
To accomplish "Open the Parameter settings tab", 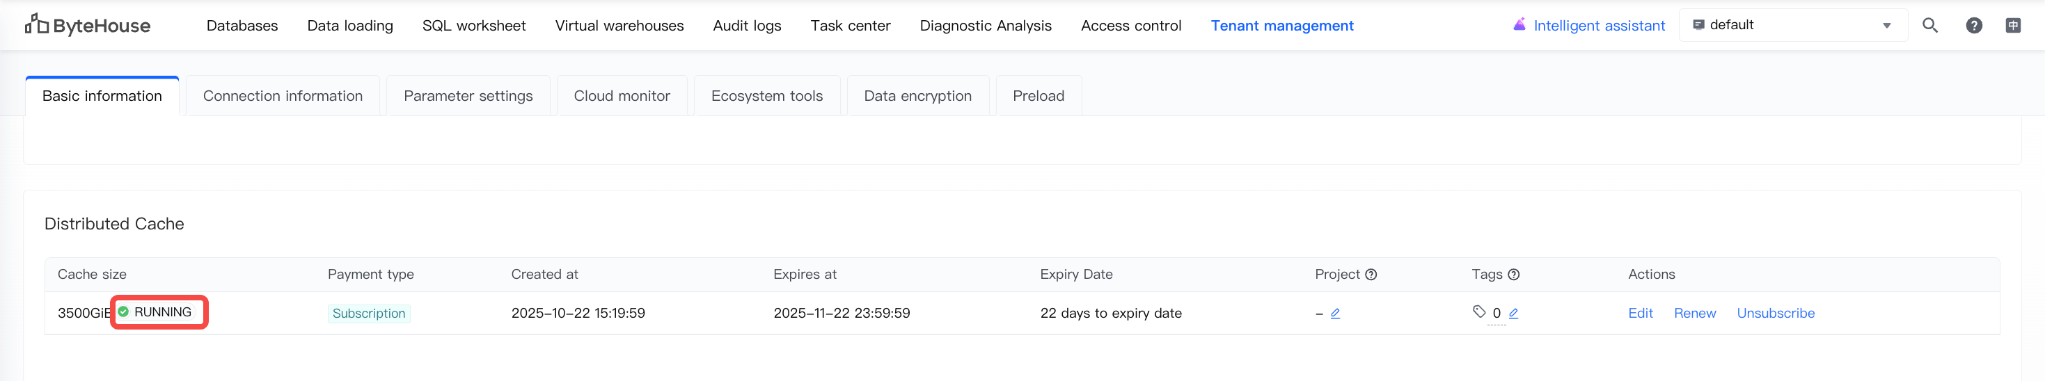I will pyautogui.click(x=468, y=96).
